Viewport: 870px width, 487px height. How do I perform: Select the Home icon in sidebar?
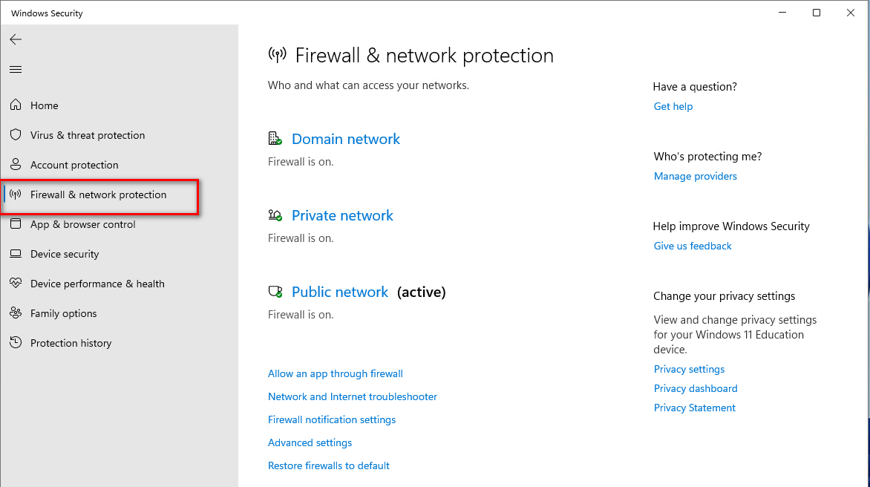[16, 105]
